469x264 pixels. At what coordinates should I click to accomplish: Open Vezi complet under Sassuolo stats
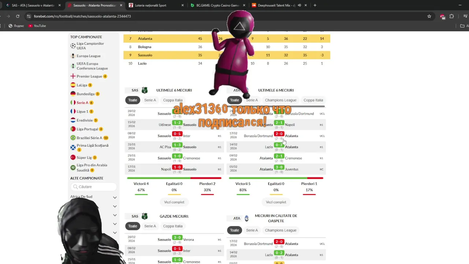click(x=174, y=202)
